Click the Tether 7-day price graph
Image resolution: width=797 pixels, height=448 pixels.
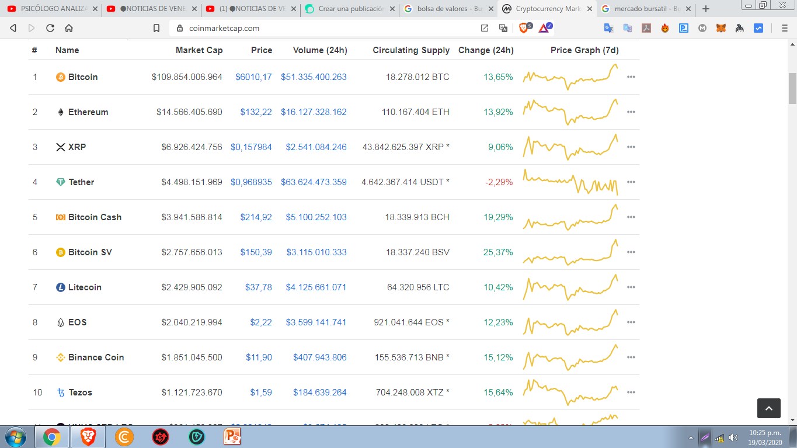[570, 182]
